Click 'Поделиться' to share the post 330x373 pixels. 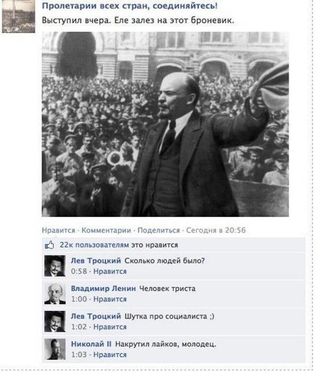click(159, 230)
